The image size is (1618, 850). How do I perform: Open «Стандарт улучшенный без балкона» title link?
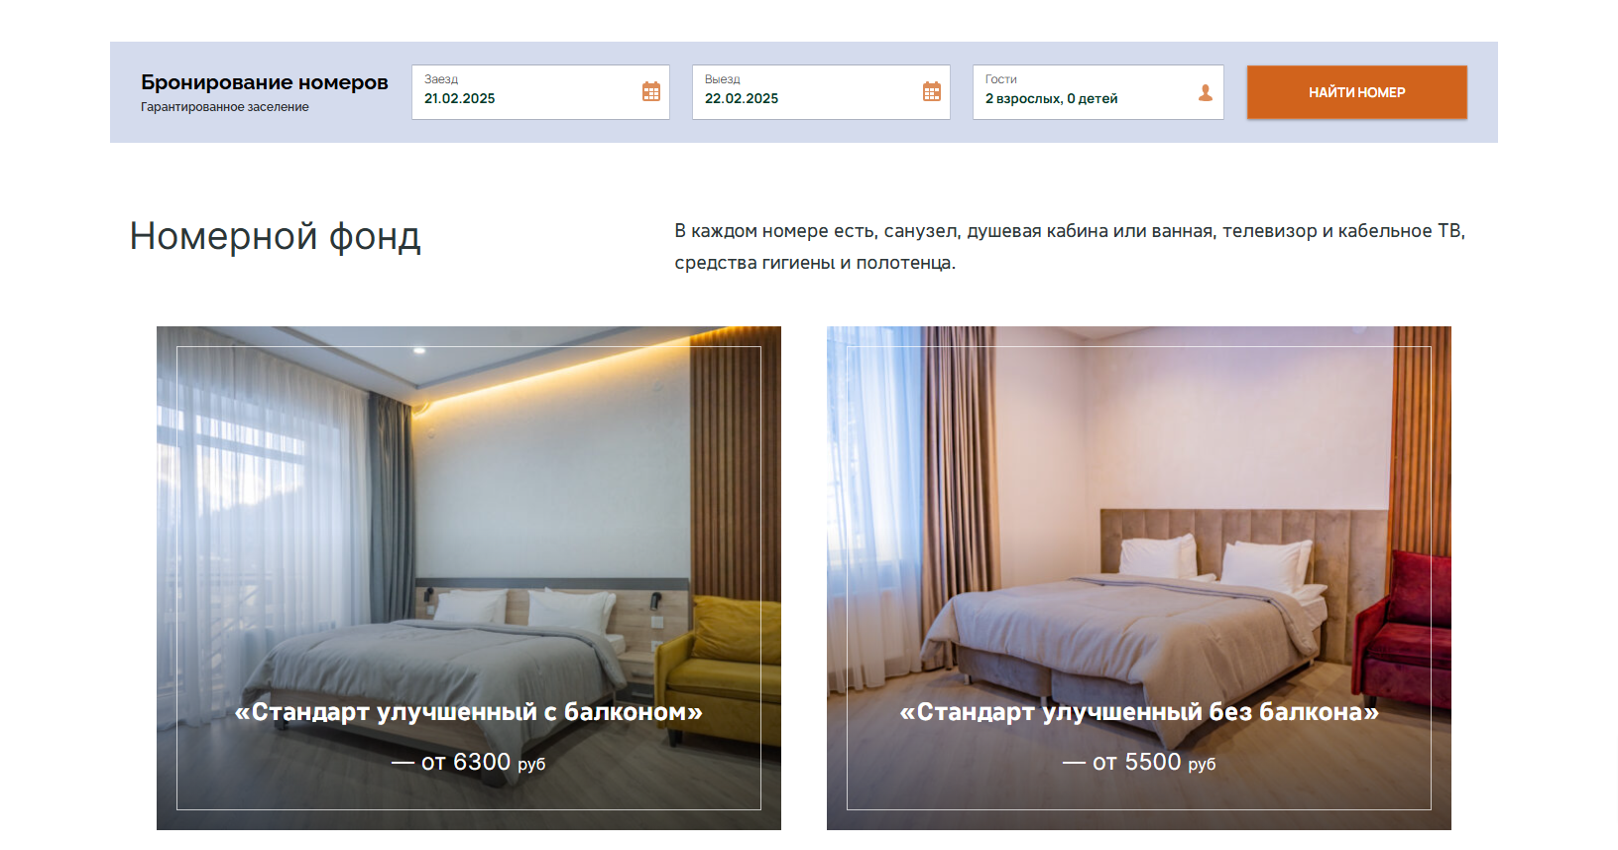click(1139, 712)
